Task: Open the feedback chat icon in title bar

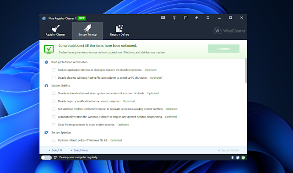Action: coord(185,17)
